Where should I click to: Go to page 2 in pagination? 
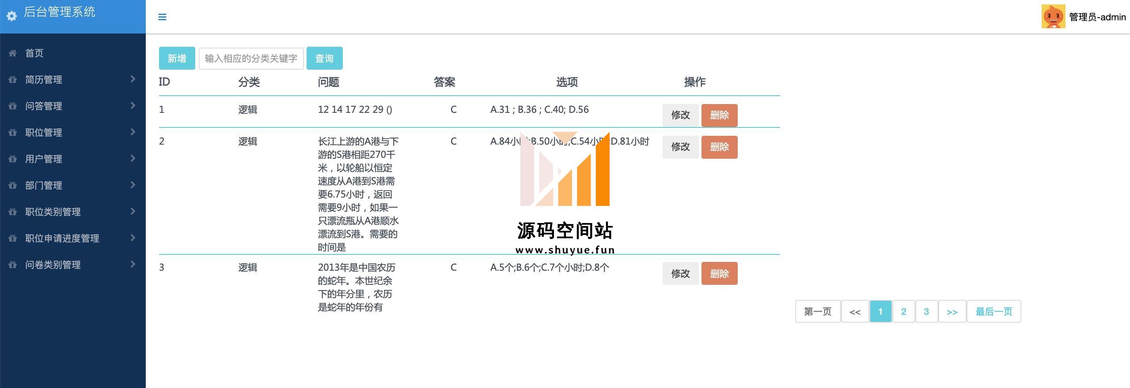(903, 312)
